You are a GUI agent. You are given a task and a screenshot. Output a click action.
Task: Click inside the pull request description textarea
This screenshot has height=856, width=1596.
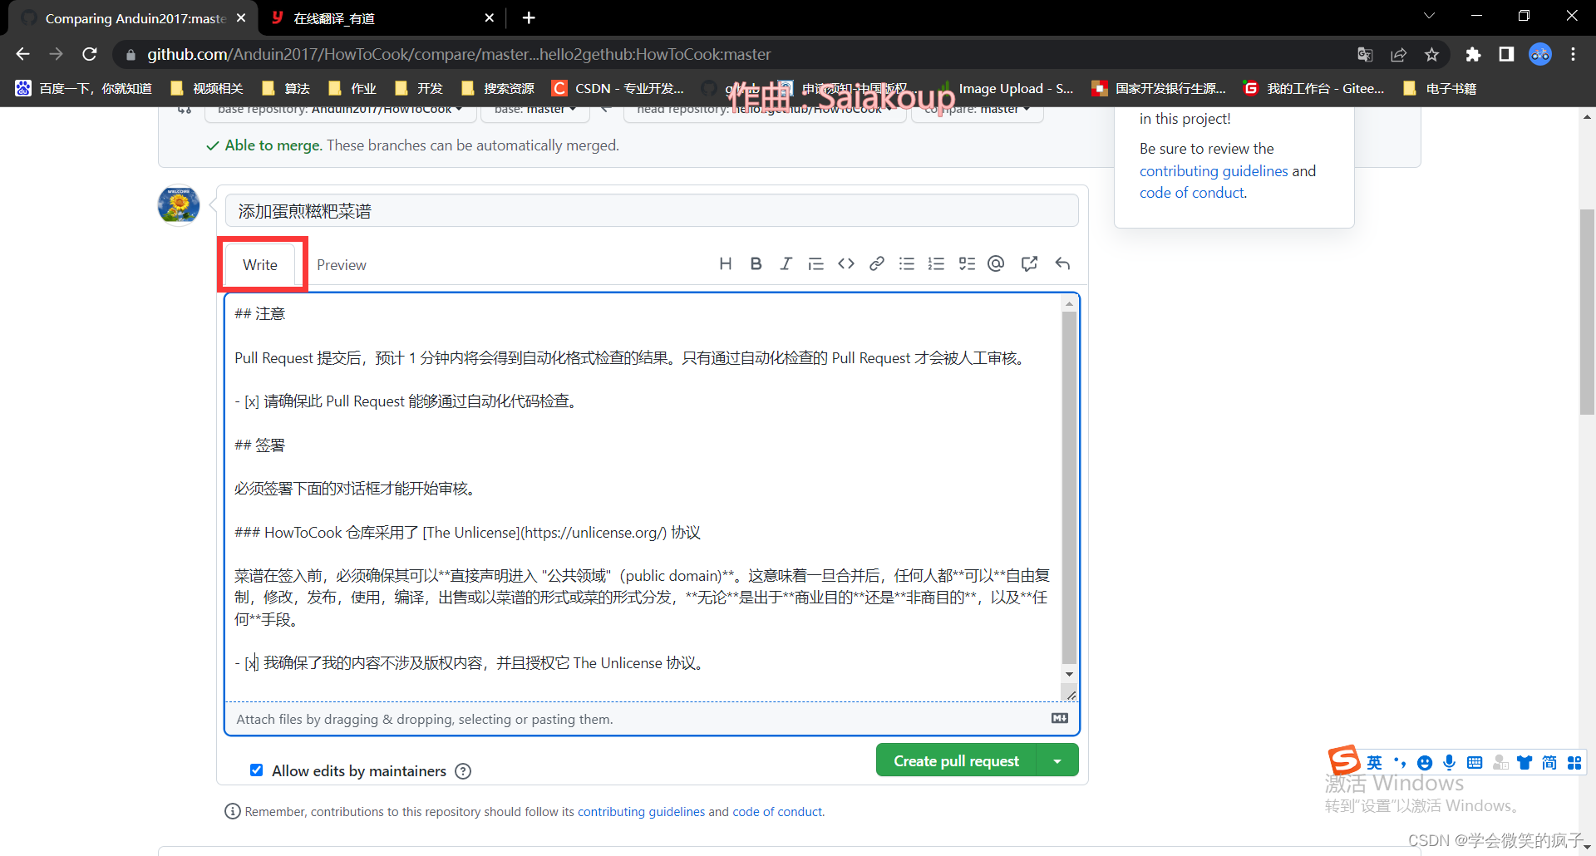(643, 496)
